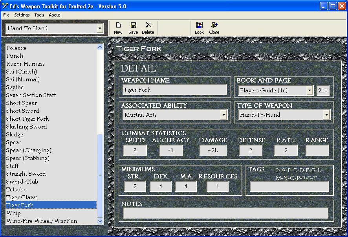Click the Accuracy field showing -1
This screenshot has height=237, width=348.
171,151
